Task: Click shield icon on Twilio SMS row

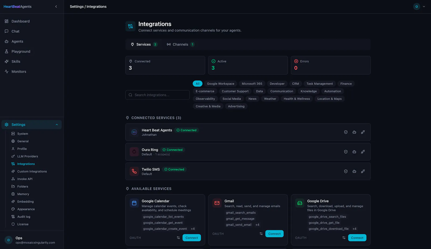Action: pyautogui.click(x=346, y=171)
